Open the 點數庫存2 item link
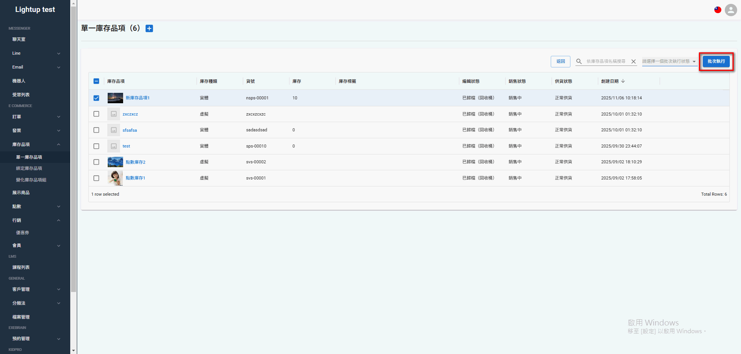This screenshot has height=354, width=741. point(135,162)
